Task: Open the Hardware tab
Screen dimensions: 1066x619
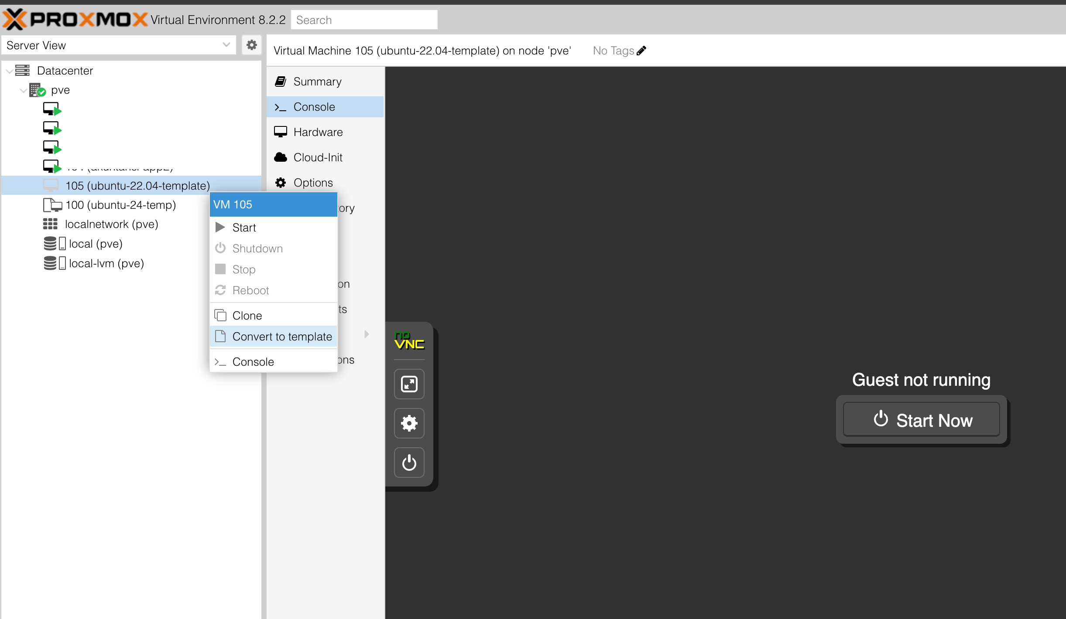Action: point(318,132)
